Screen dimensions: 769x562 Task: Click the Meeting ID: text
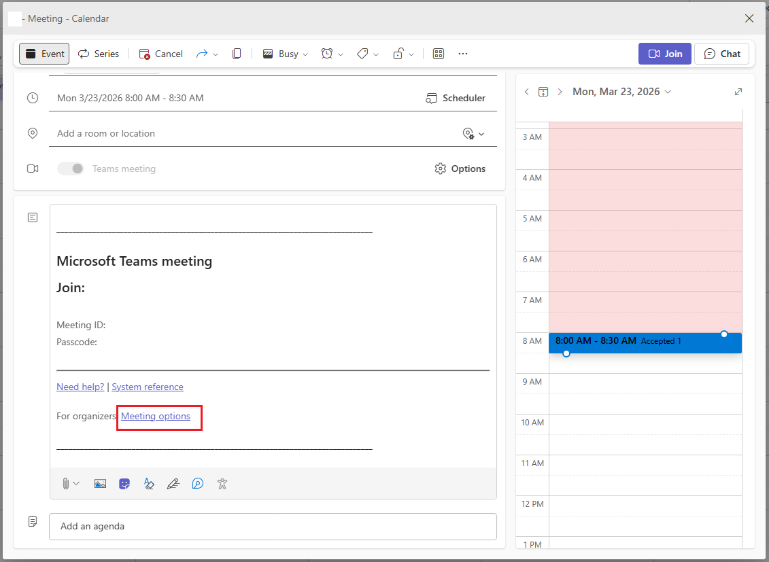(x=81, y=325)
